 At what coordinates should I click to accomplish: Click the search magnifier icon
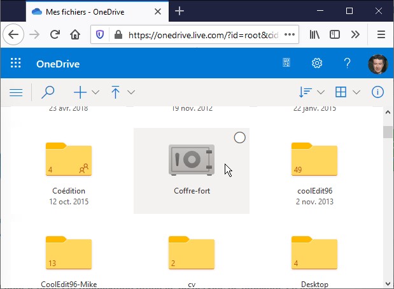(x=48, y=92)
